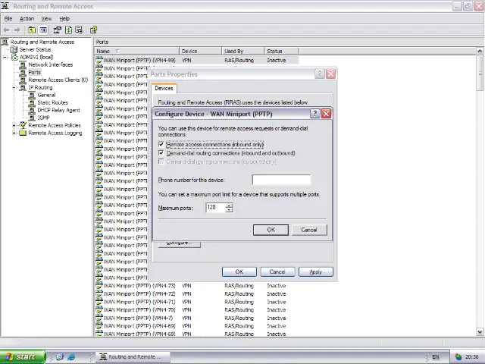485x364 pixels.
Task: Click the Up one level folder icon
Action: click(32, 30)
